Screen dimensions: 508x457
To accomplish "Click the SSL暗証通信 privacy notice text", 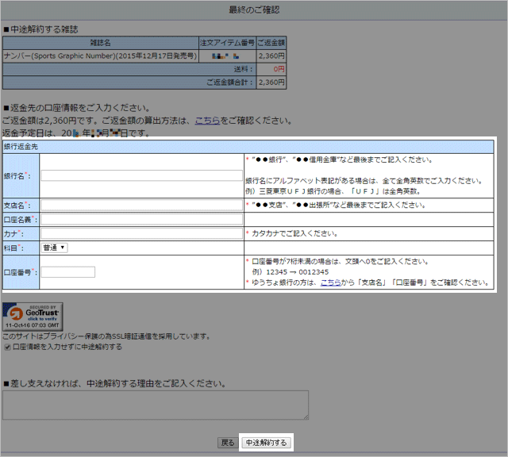I will point(106,336).
